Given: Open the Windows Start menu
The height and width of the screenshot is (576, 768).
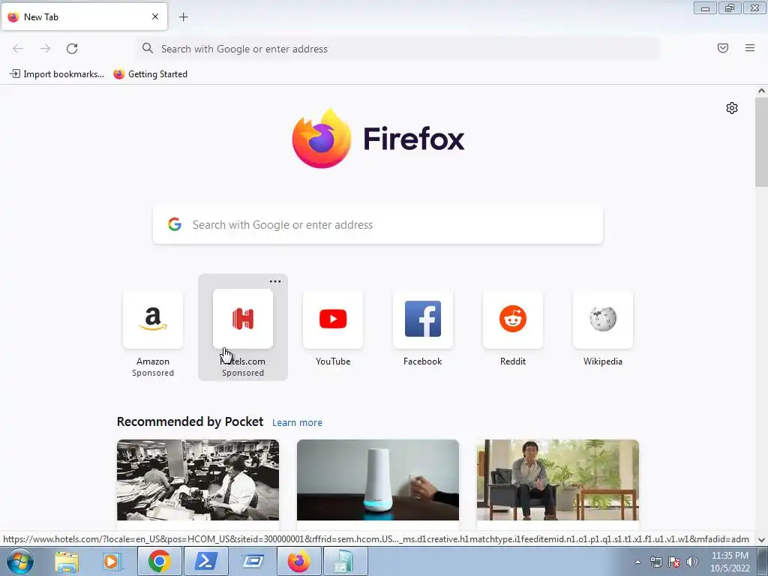Looking at the screenshot, I should [20, 561].
